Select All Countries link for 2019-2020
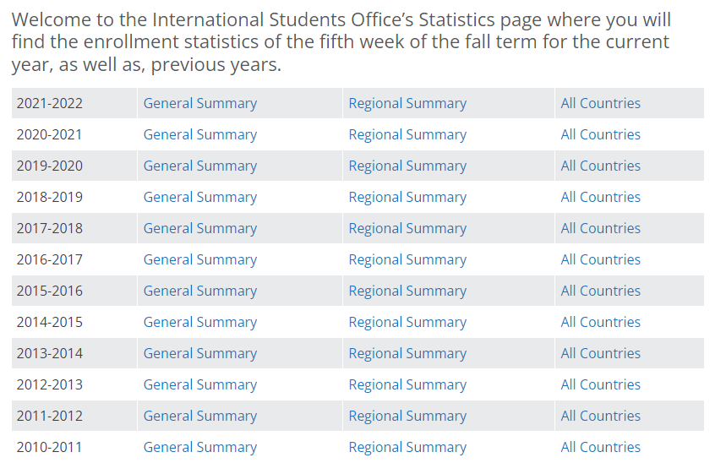Image resolution: width=726 pixels, height=463 pixels. point(600,166)
